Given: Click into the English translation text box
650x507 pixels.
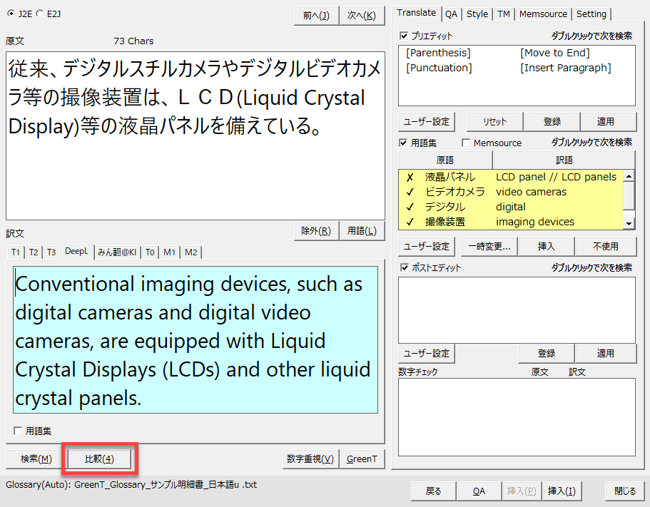Looking at the screenshot, I should [195, 340].
